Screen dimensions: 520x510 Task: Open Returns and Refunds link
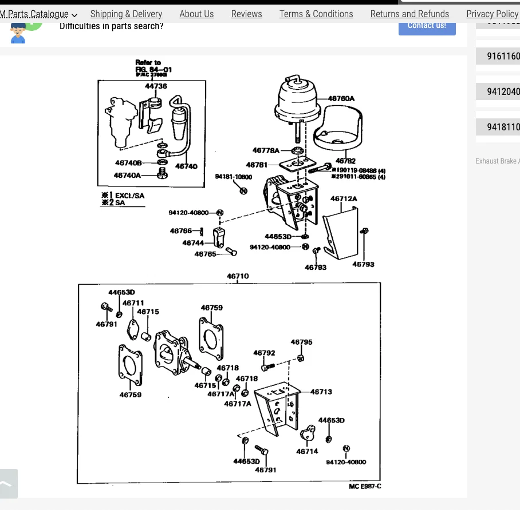pyautogui.click(x=409, y=14)
